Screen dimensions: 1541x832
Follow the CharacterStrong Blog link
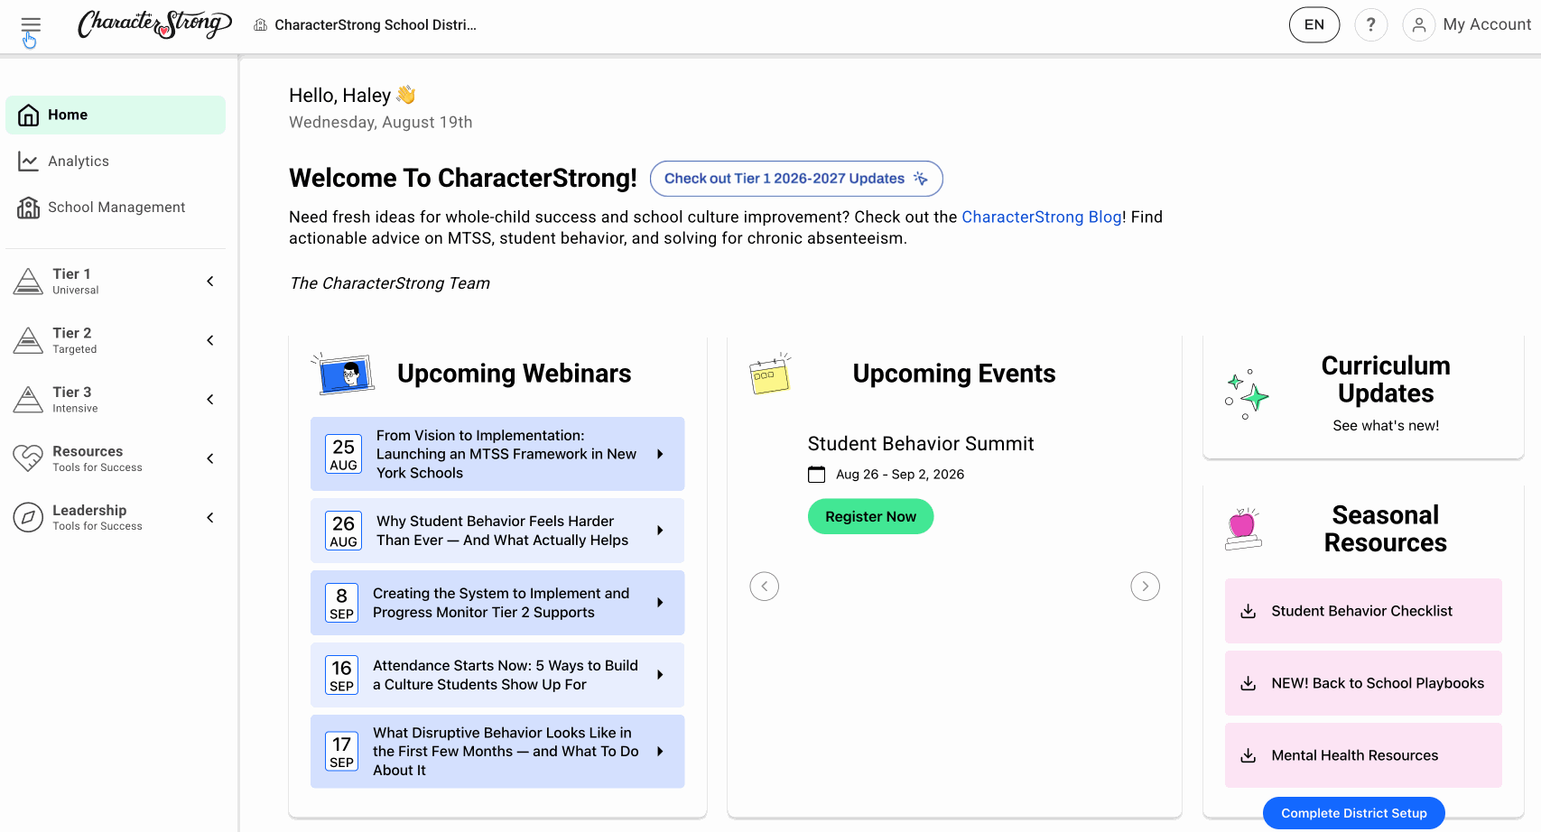(x=1041, y=217)
